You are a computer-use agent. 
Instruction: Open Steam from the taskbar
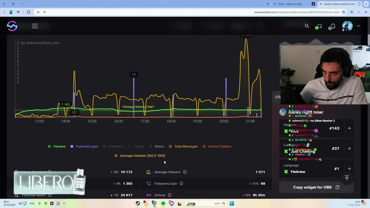[138, 203]
